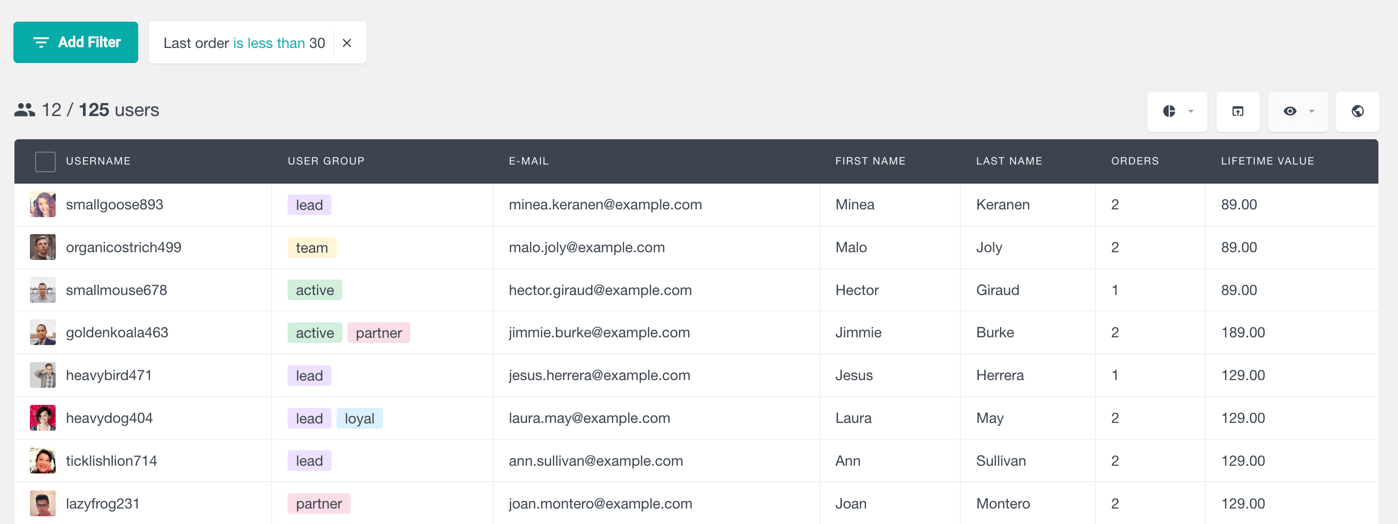This screenshot has height=524, width=1398.
Task: Click malo.joly@example.com email
Action: pyautogui.click(x=587, y=248)
